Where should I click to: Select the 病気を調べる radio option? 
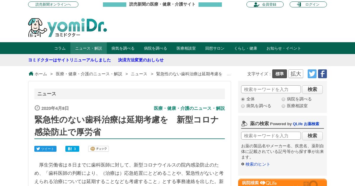pos(243,106)
